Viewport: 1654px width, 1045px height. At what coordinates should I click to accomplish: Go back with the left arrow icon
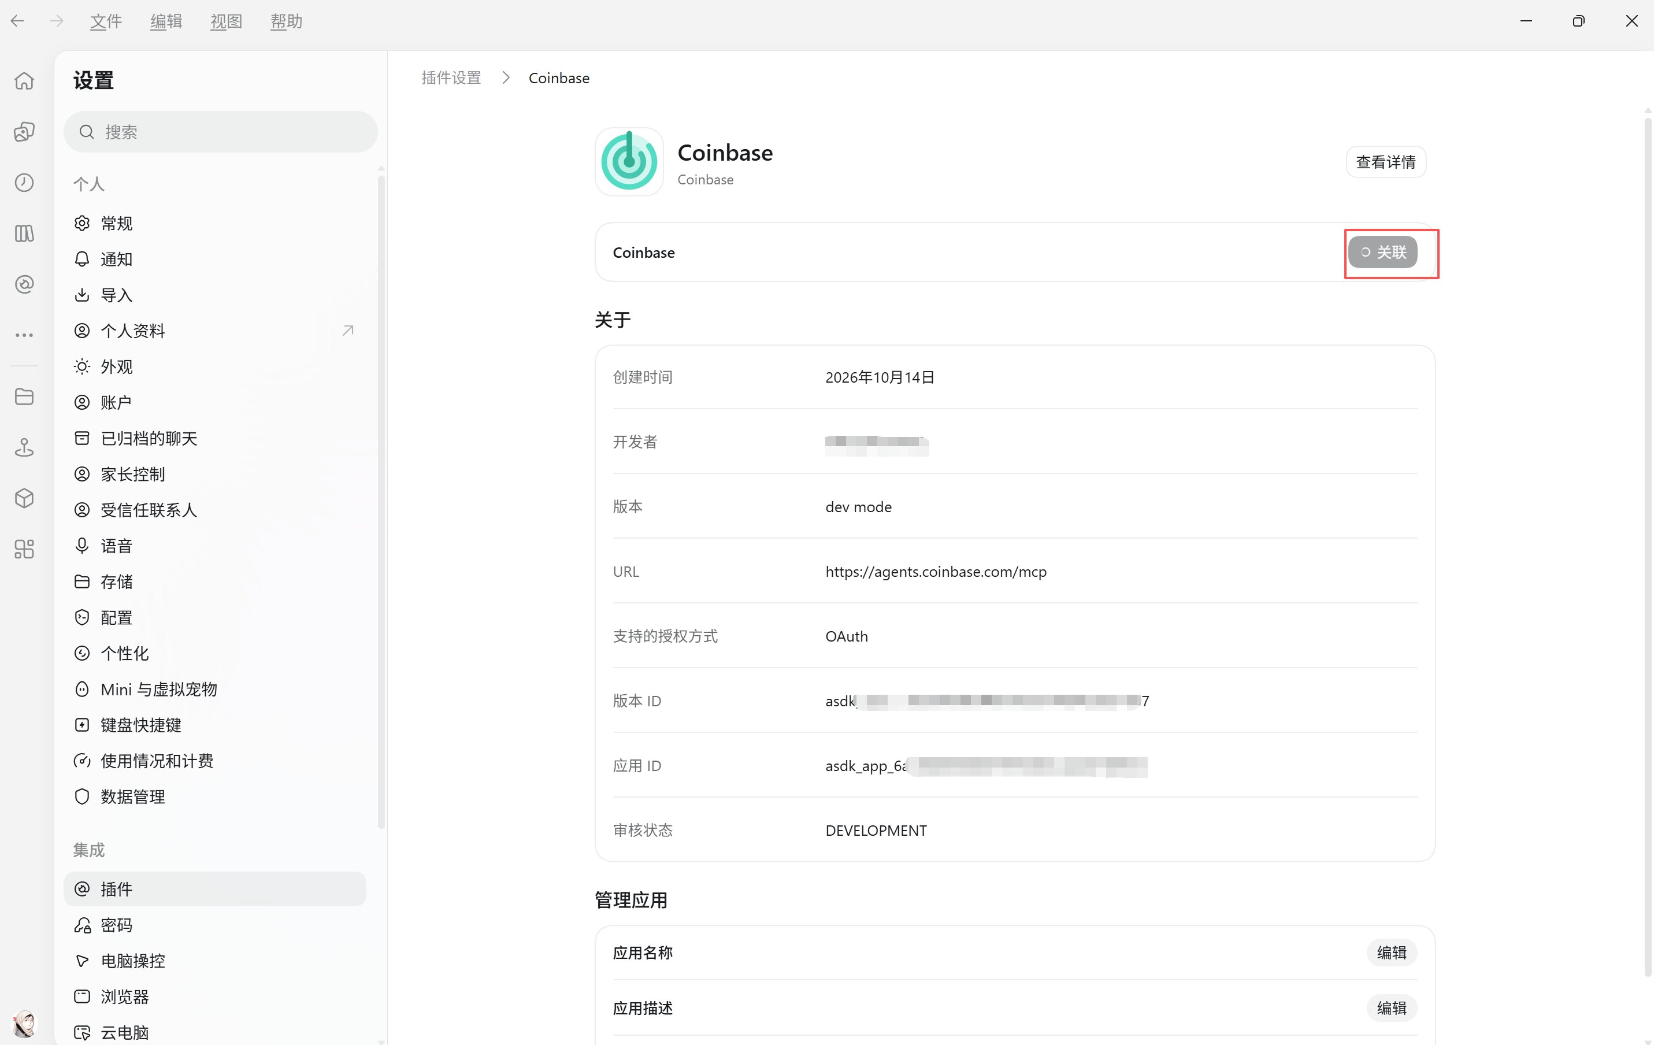pos(18,21)
